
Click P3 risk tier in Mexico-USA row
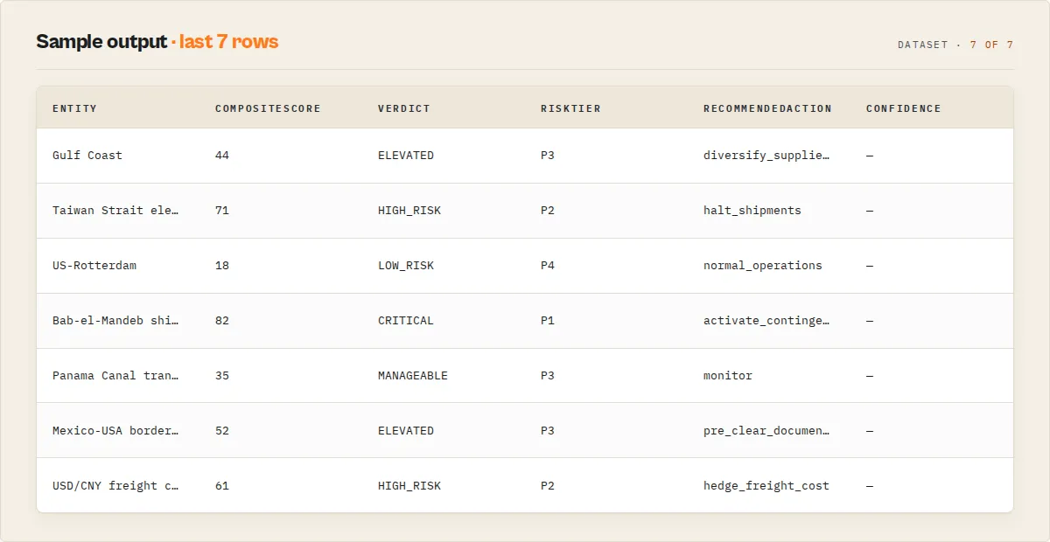click(x=548, y=431)
